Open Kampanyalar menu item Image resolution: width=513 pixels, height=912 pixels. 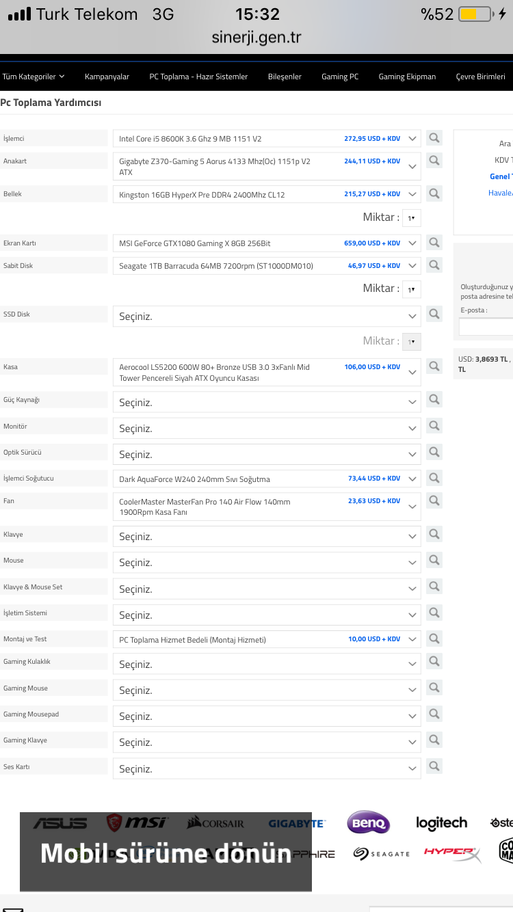tap(107, 77)
